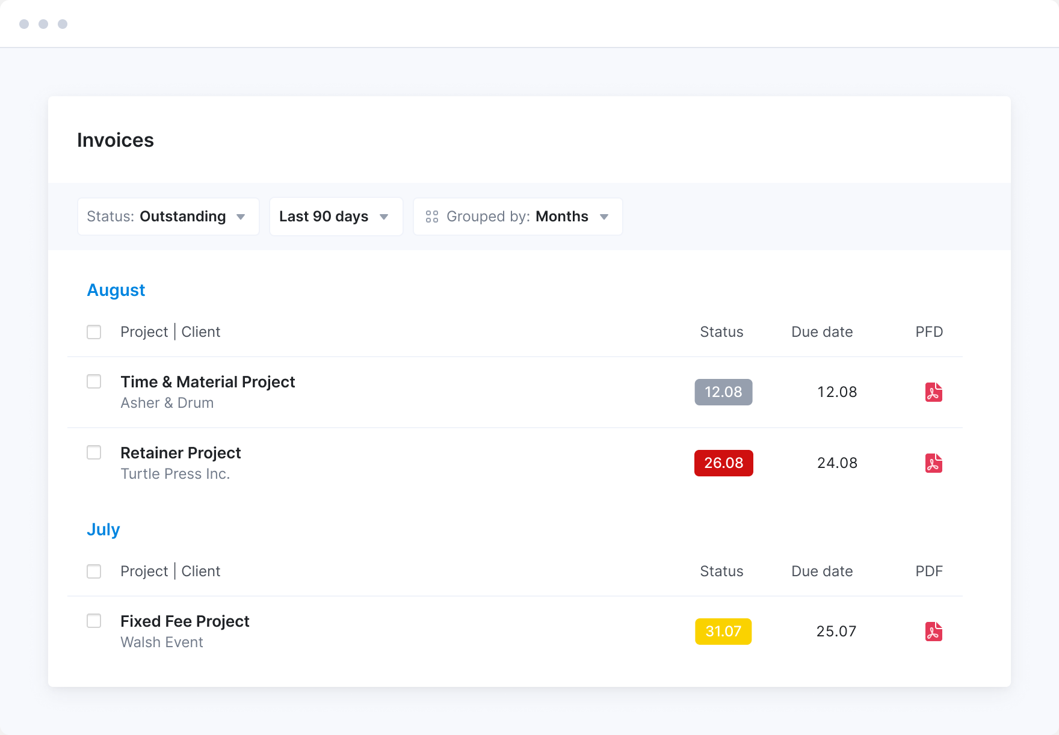Sort August table by Due date header
Screen dimensions: 1059x735
coord(822,332)
